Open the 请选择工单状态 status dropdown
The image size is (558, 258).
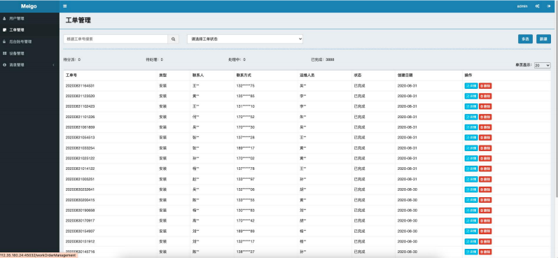coord(245,39)
